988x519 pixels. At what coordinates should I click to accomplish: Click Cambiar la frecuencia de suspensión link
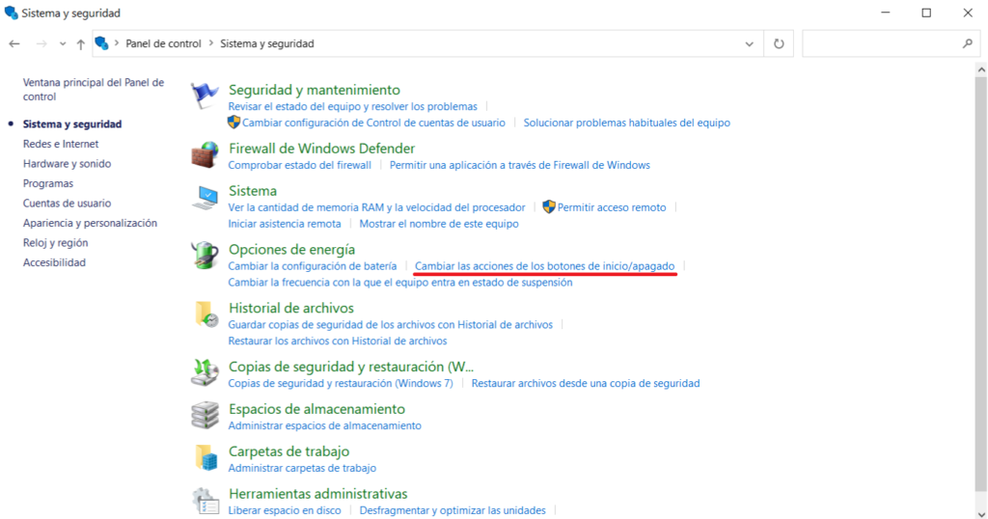[400, 283]
